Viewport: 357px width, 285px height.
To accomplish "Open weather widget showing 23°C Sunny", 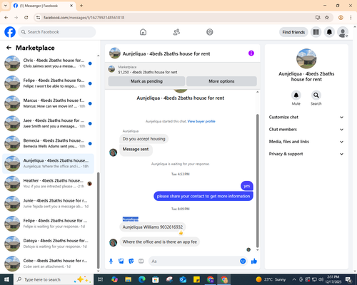I will coord(271,279).
